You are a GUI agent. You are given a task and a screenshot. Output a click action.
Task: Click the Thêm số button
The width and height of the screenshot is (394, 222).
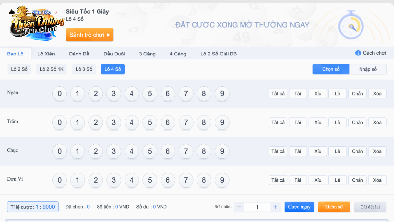[333, 207]
